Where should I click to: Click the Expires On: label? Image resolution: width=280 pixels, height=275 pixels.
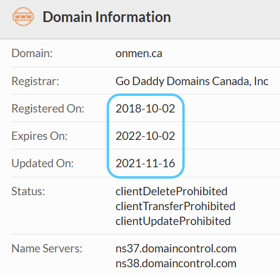[39, 136]
